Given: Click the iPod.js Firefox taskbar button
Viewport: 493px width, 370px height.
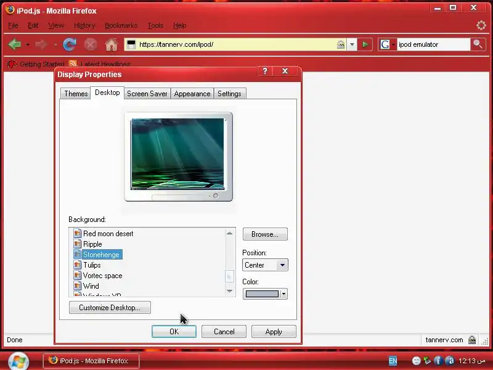Looking at the screenshot, I should pos(91,361).
